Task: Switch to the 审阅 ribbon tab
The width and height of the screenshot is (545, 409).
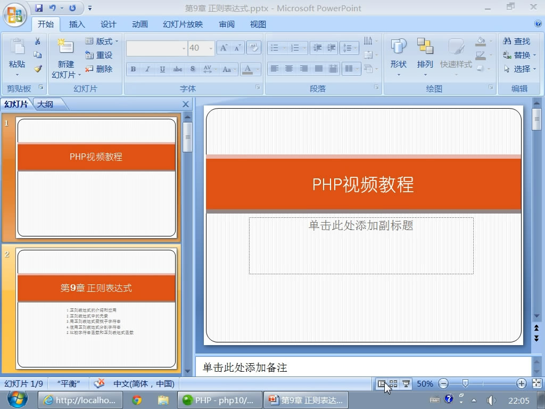Action: [x=227, y=24]
